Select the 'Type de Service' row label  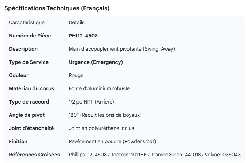pos(29,62)
